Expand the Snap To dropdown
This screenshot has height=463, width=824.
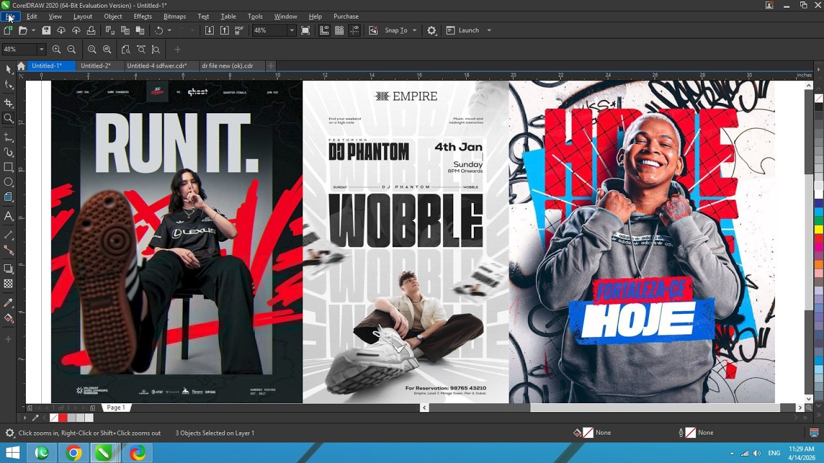pos(415,30)
